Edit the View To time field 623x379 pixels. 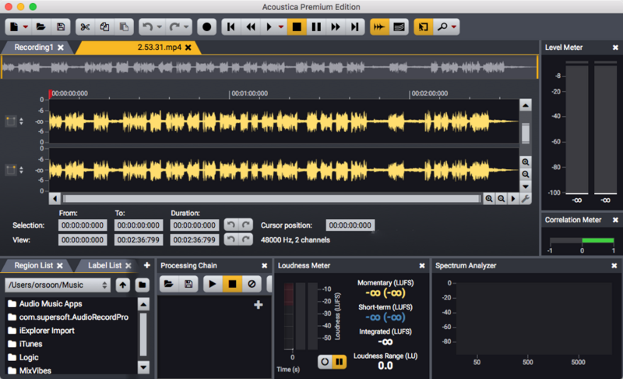pyautogui.click(x=139, y=240)
